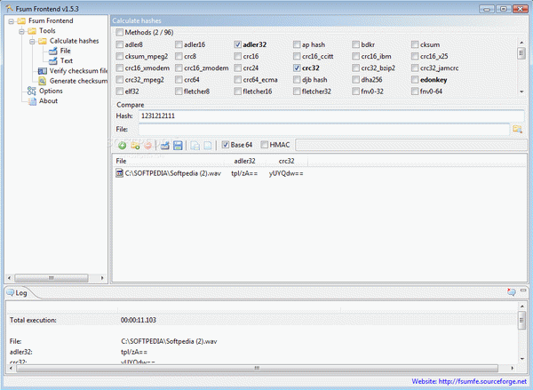Click the add folder toolbar icon
533x390 pixels.
pos(135,145)
